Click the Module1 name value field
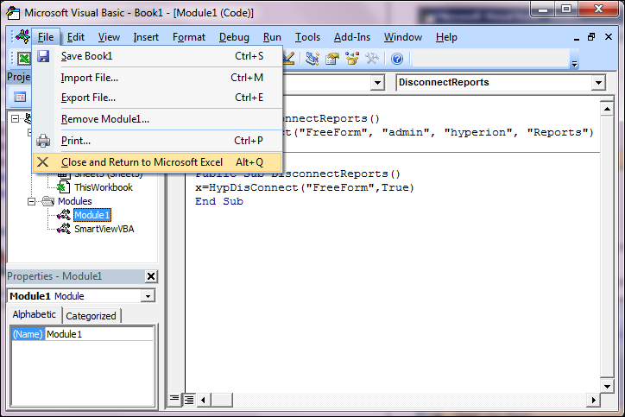 99,334
